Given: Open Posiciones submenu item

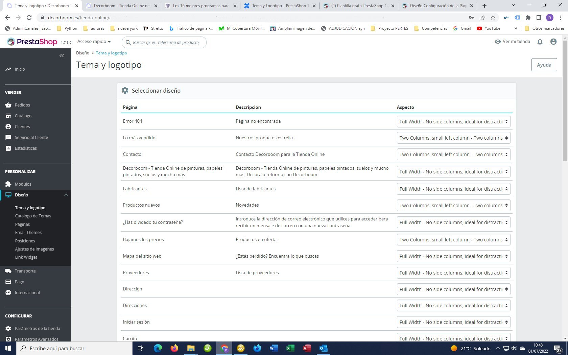Looking at the screenshot, I should point(25,241).
